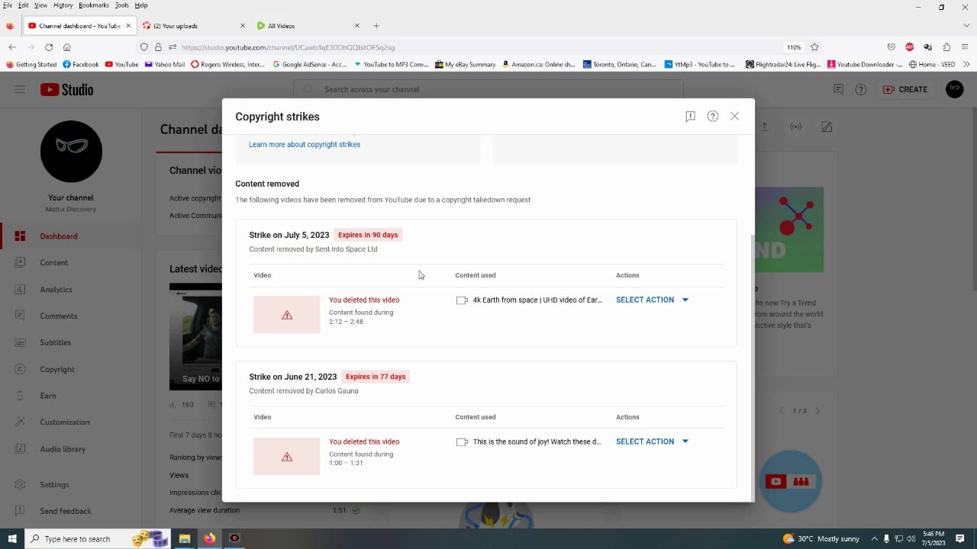This screenshot has height=549, width=977.
Task: Click the browser back arrow
Action: pyautogui.click(x=12, y=47)
